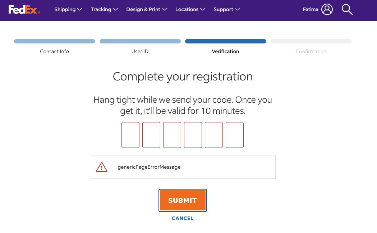Open the Support menu
The height and width of the screenshot is (233, 377).
tap(226, 9)
